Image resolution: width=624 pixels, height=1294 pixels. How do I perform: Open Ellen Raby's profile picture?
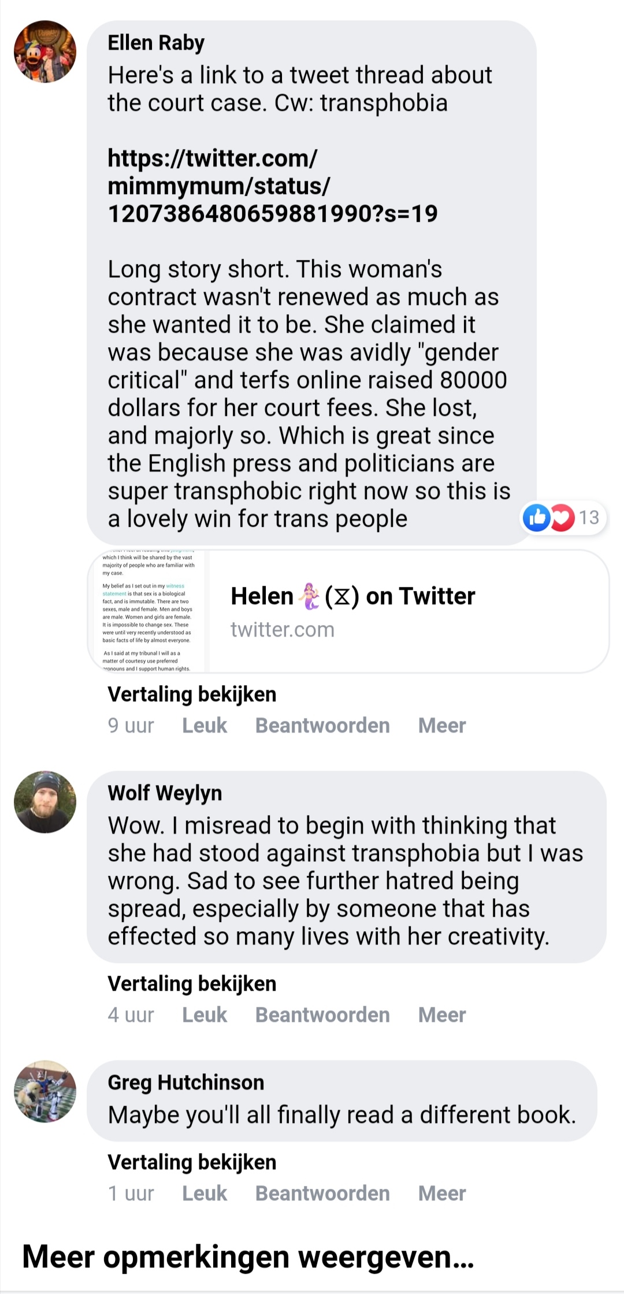pos(45,52)
